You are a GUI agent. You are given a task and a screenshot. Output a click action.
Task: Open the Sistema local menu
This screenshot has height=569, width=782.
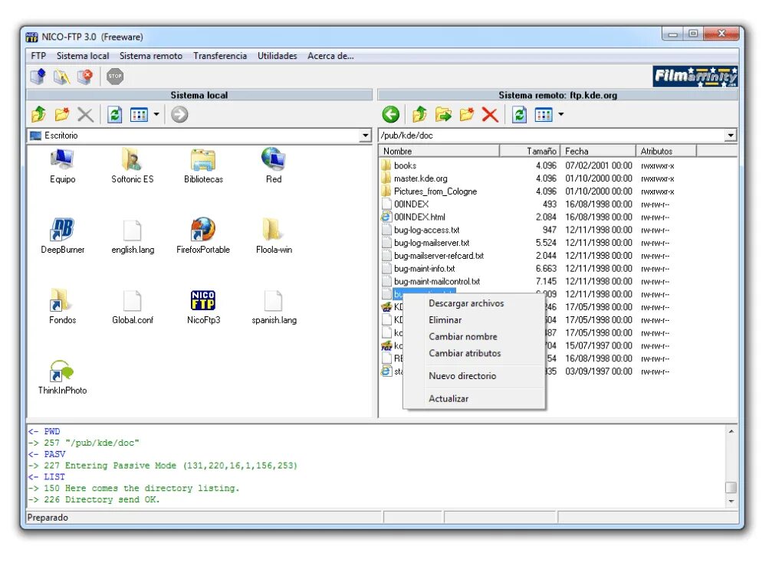(x=83, y=56)
